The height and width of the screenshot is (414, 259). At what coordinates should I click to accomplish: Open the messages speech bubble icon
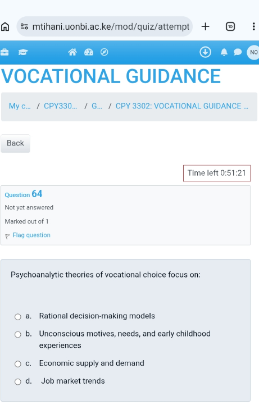pyautogui.click(x=238, y=52)
